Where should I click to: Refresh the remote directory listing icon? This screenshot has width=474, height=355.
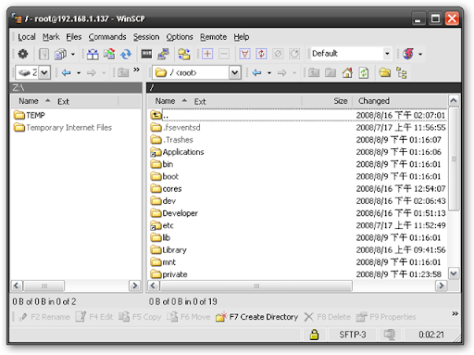click(364, 73)
